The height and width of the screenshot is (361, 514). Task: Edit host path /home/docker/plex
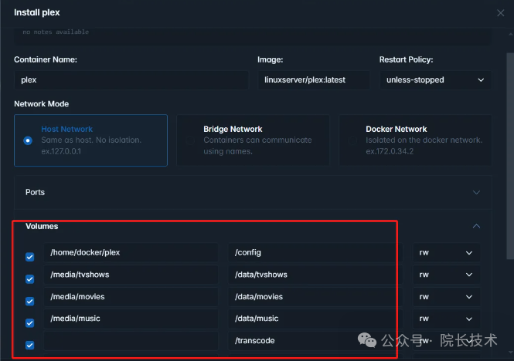click(131, 252)
